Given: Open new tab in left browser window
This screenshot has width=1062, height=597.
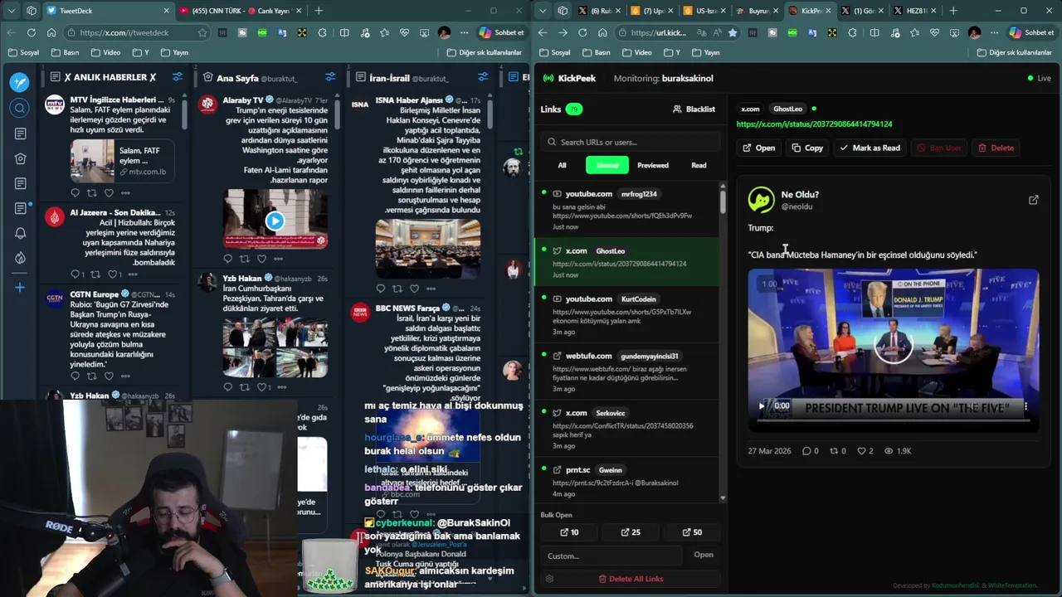Looking at the screenshot, I should click(x=319, y=11).
